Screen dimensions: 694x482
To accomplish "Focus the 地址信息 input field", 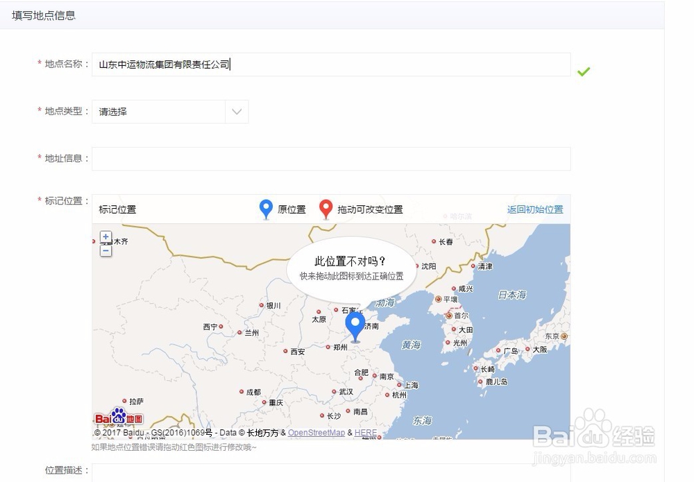I will tap(331, 159).
